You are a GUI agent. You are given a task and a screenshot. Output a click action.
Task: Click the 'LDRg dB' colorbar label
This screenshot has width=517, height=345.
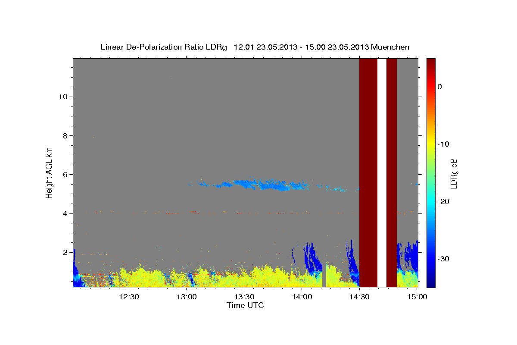coord(454,173)
